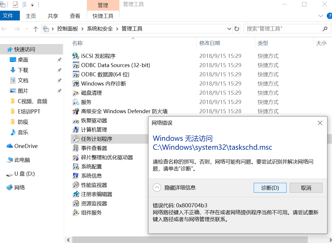Expand the address bar history dropdown
The height and width of the screenshot is (243, 332).
(229, 29)
